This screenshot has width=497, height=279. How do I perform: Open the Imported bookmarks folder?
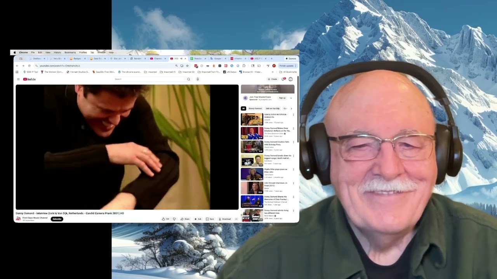150,72
